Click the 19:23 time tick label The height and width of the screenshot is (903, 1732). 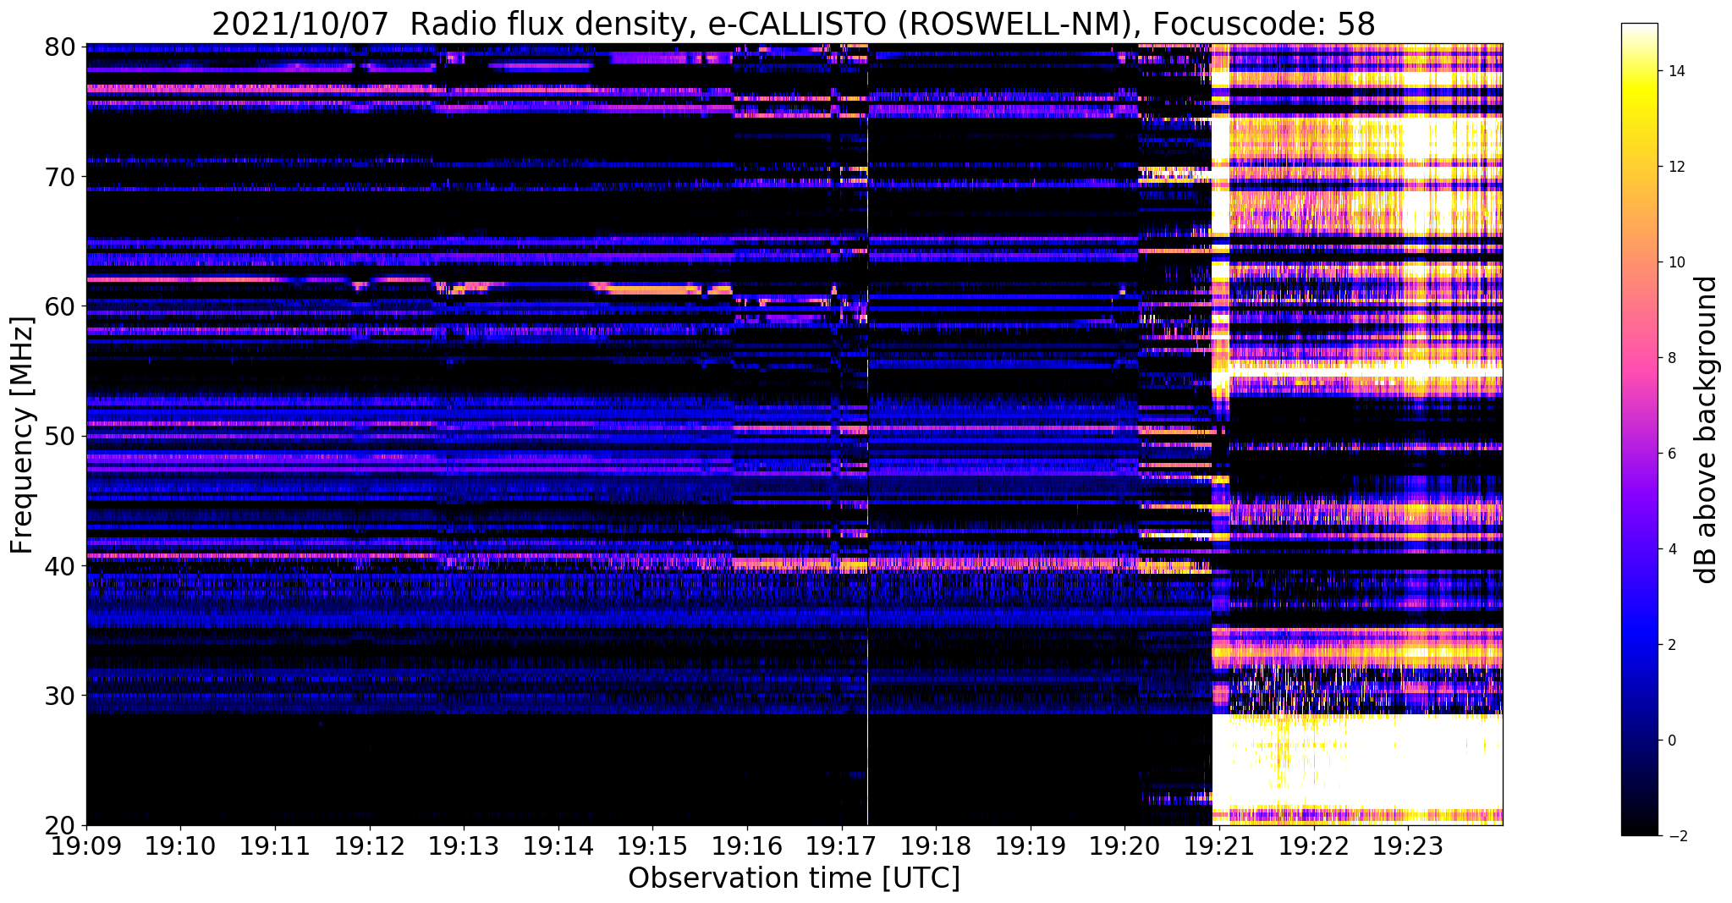(x=1408, y=845)
